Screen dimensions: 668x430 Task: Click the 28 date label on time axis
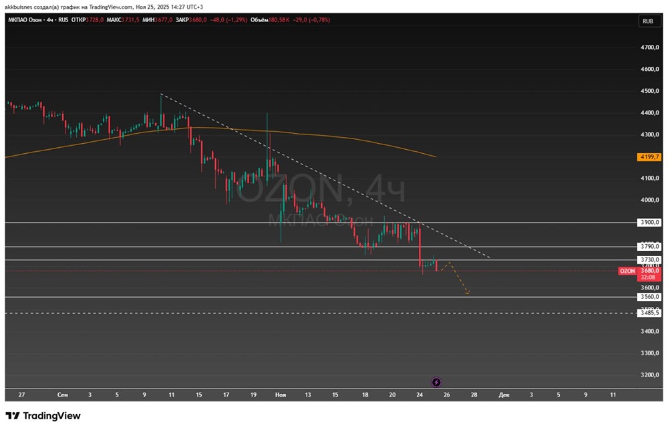tap(474, 395)
